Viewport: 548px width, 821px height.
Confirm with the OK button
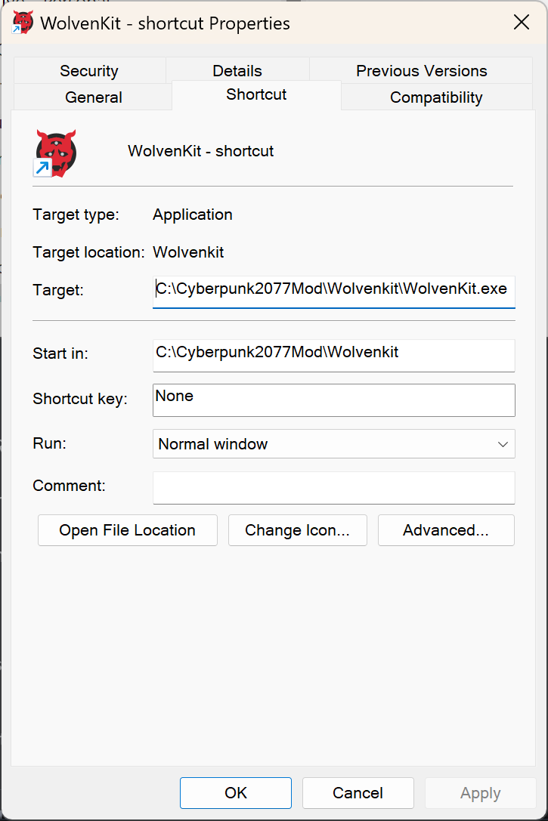click(x=236, y=793)
